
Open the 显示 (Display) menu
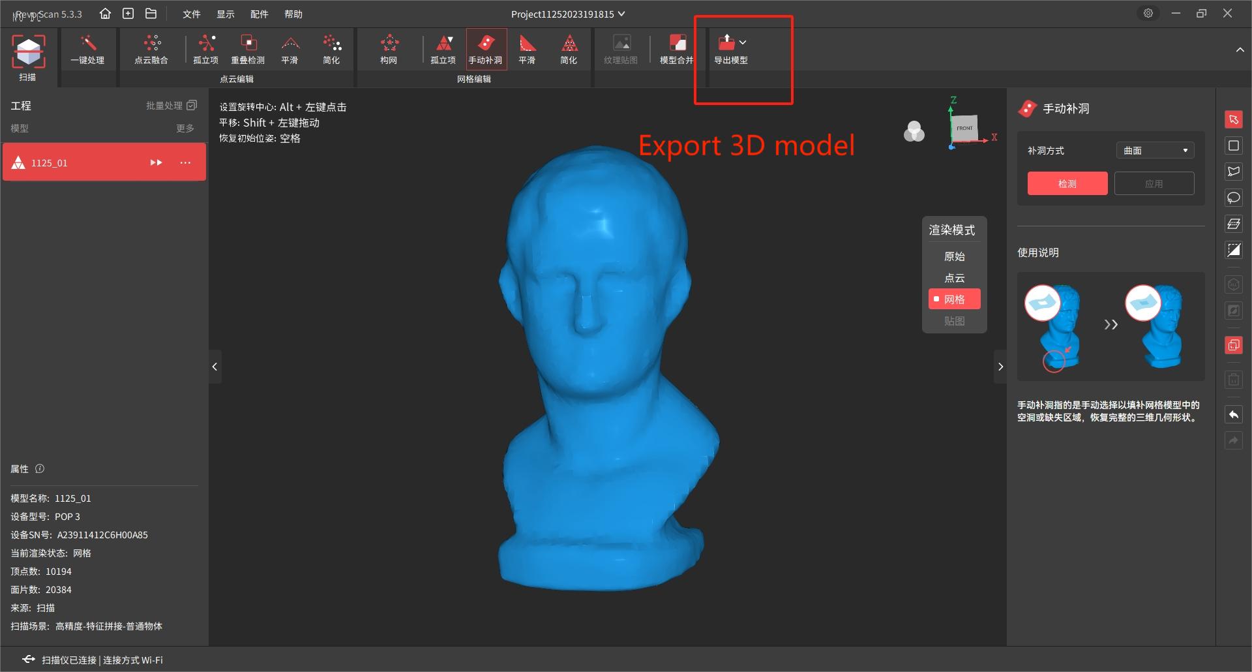[226, 14]
